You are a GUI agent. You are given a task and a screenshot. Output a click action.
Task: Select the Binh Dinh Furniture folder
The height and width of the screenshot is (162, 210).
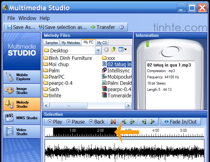[70, 58]
